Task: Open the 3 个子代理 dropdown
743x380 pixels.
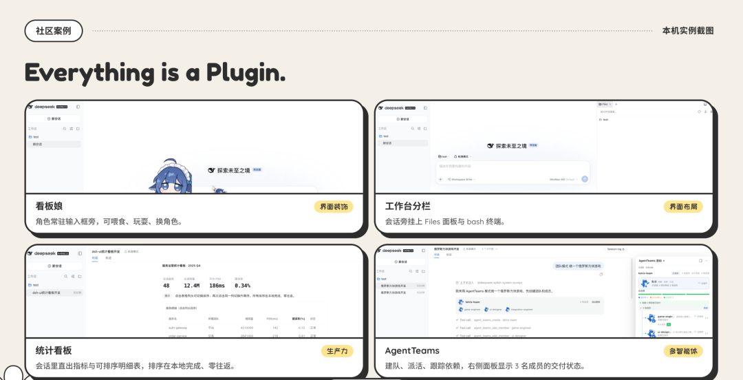Action: (490, 249)
